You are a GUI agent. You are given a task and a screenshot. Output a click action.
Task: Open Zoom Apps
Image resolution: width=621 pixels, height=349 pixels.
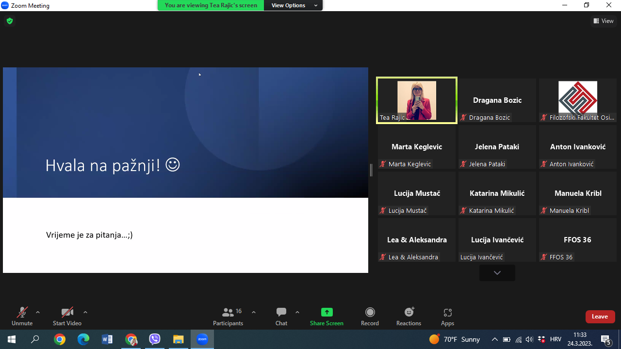tap(447, 317)
